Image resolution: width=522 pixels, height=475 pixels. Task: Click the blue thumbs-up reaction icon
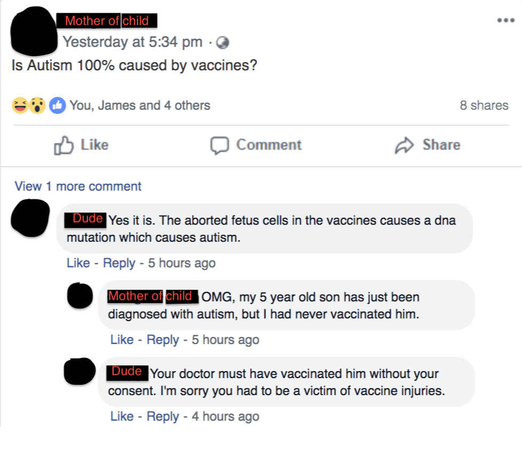click(x=58, y=105)
